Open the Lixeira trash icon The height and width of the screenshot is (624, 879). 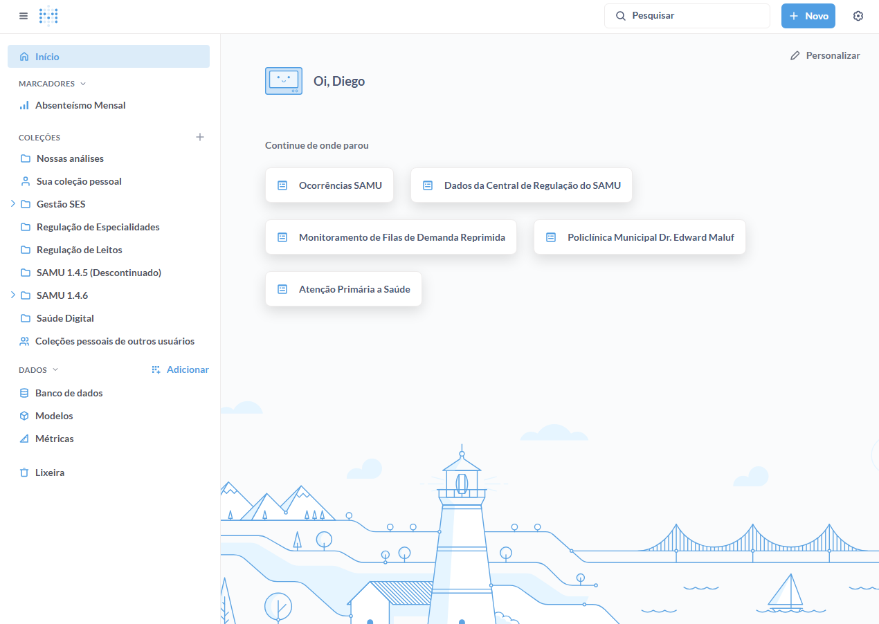(24, 472)
